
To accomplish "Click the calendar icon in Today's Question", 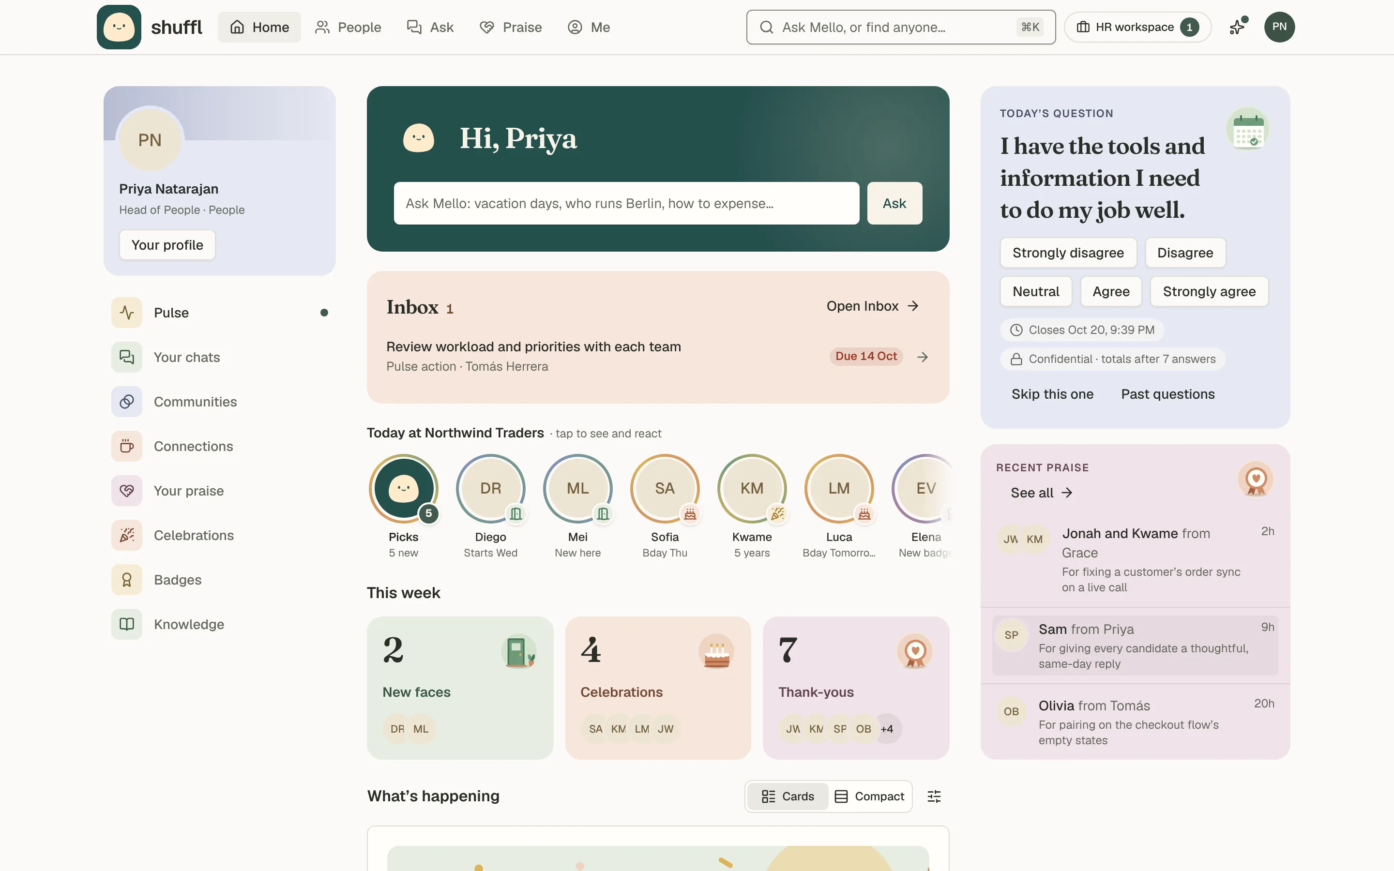I will (1248, 130).
